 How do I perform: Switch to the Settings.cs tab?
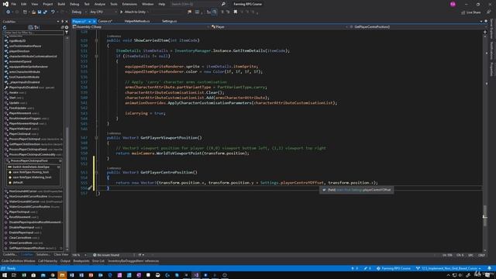(169, 21)
